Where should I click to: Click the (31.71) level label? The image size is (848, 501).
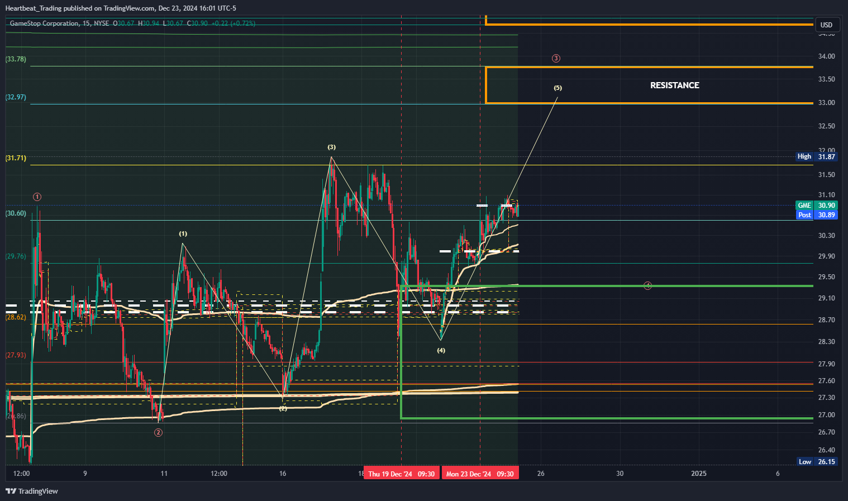(x=16, y=158)
